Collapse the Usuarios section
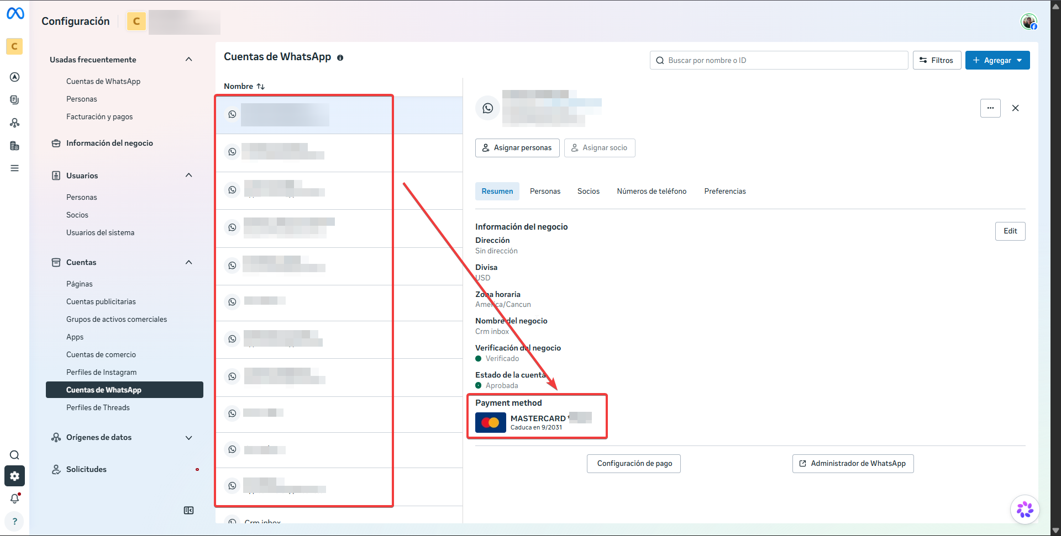 pyautogui.click(x=189, y=176)
